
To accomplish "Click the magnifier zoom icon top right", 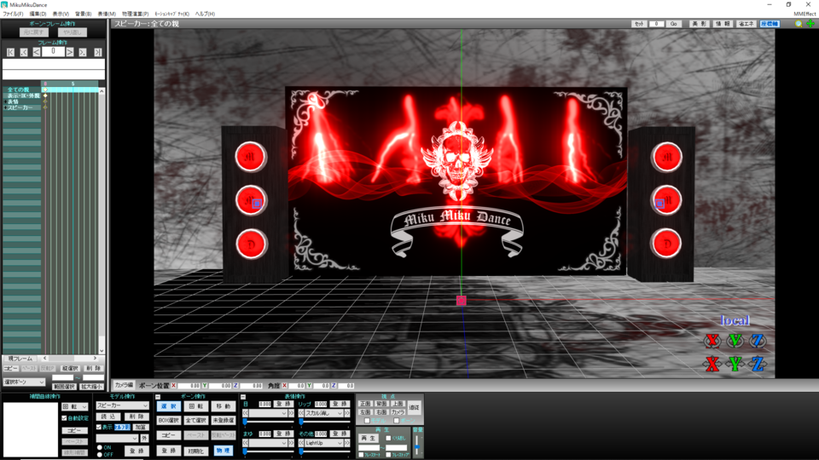I will tap(799, 24).
